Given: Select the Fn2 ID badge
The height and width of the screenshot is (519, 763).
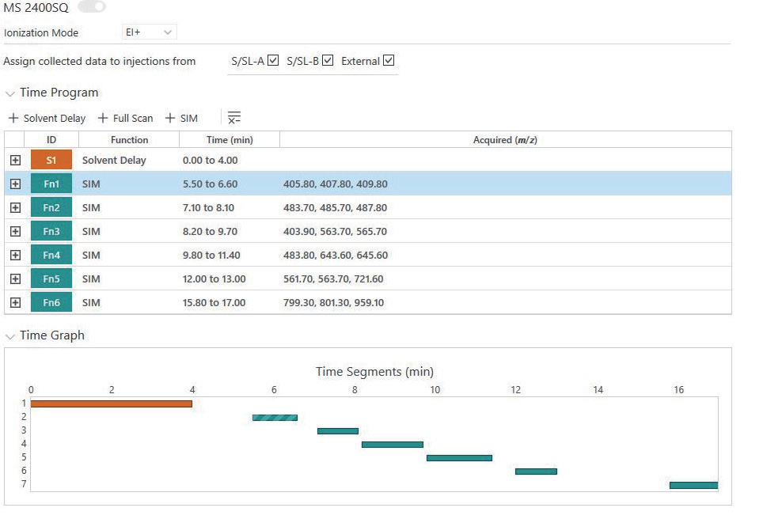Looking at the screenshot, I should tap(51, 207).
